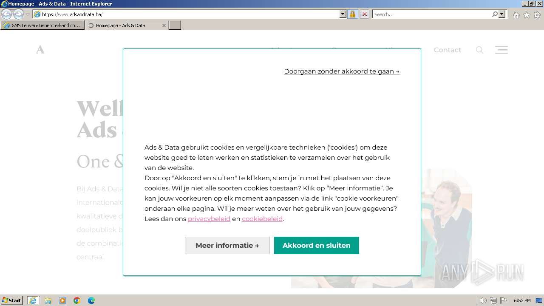The image size is (544, 306).
Task: Click the 6:53 PM system clock
Action: 522,300
